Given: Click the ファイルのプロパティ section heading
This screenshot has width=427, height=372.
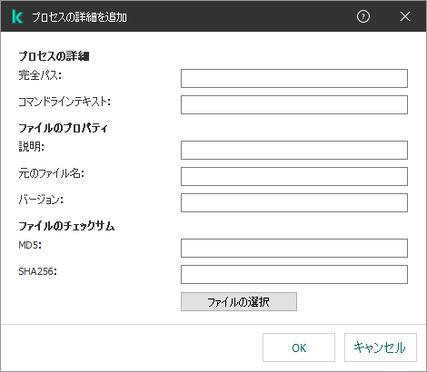Looking at the screenshot, I should (x=63, y=128).
